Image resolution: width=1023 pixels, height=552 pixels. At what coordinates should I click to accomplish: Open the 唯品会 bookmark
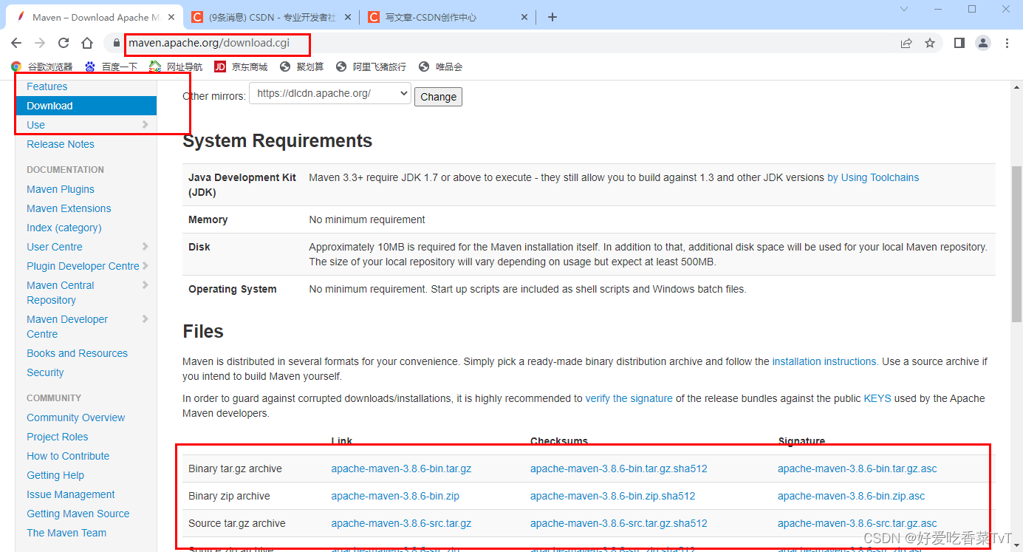pyautogui.click(x=440, y=67)
